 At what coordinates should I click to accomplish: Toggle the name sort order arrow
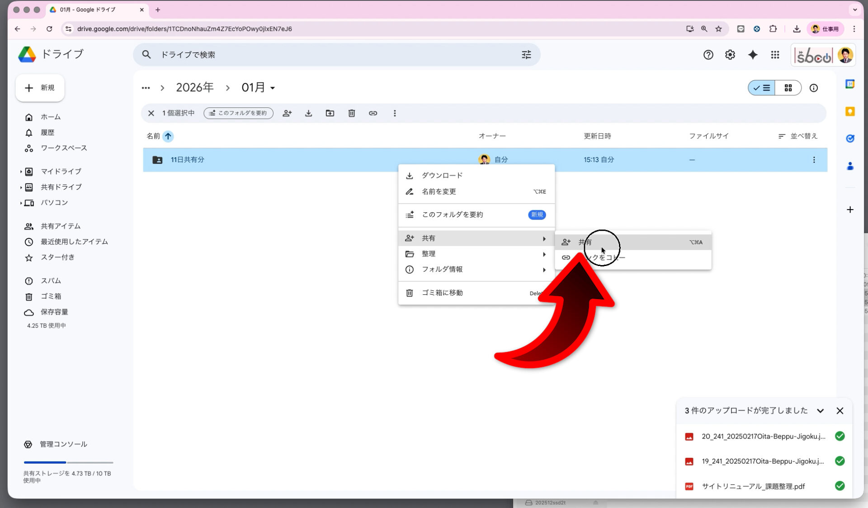(x=168, y=136)
